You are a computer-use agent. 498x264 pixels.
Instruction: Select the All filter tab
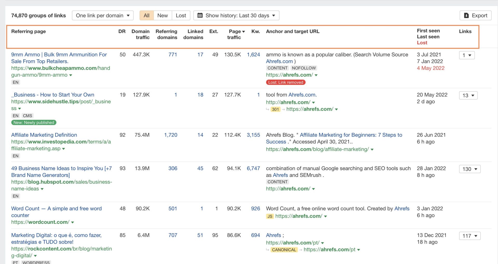click(147, 16)
